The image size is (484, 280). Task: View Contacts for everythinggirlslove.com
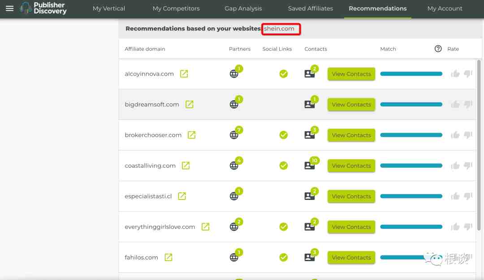pos(351,227)
